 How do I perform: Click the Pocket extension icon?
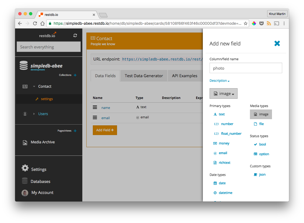click(x=261, y=23)
